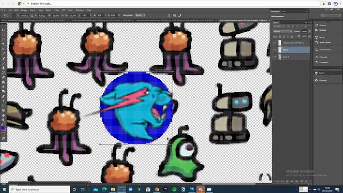Viewport: 343px width, 193px height.
Task: Click the rotation angle field
Action: click(85, 16)
